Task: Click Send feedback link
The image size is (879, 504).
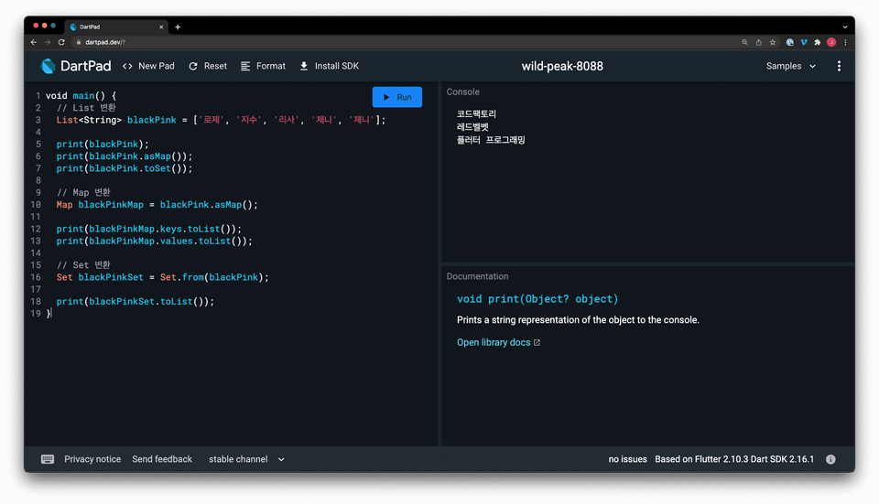Action: pos(162,459)
